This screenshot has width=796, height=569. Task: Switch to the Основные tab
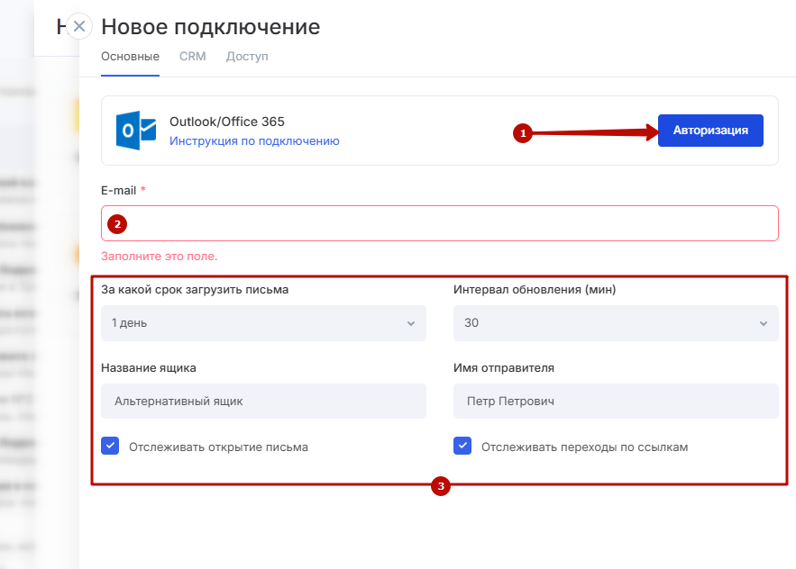[x=130, y=57]
